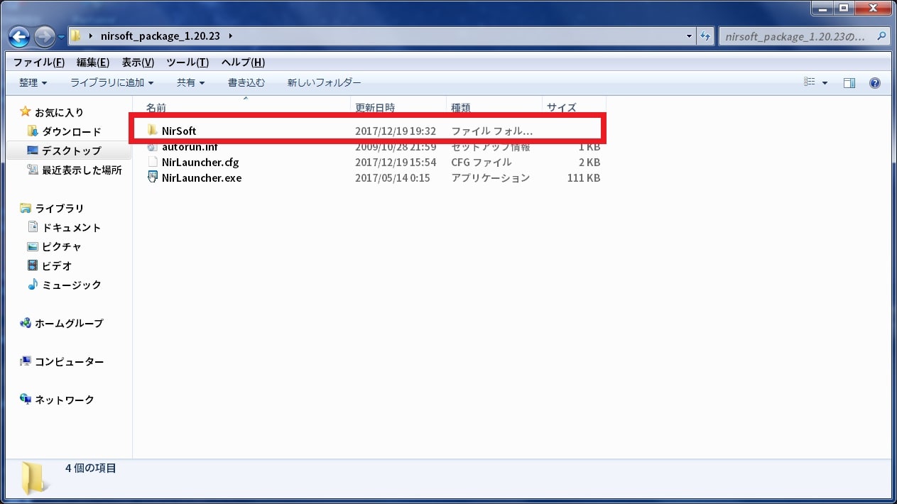Open help with the question mark icon
The image size is (897, 504).
pos(875,83)
